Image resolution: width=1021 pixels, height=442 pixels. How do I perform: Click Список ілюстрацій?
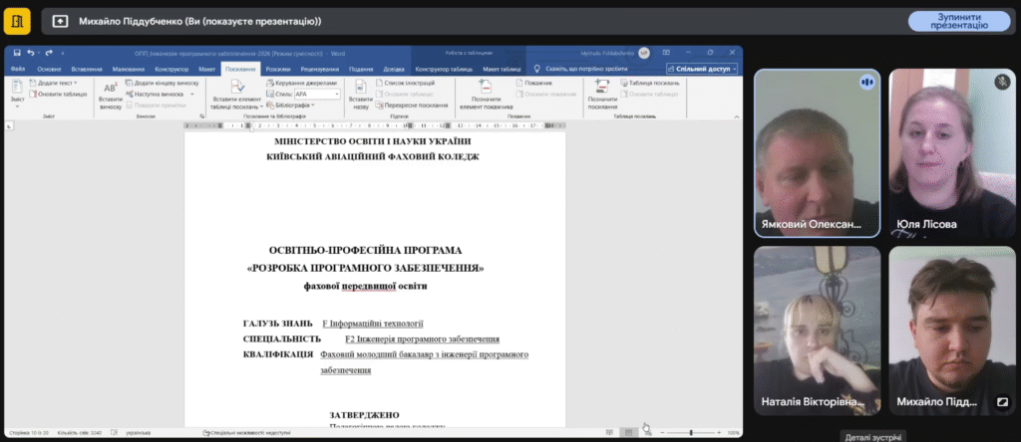tap(406, 84)
